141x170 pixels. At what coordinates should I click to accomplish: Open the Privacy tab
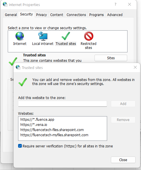[x=41, y=15]
